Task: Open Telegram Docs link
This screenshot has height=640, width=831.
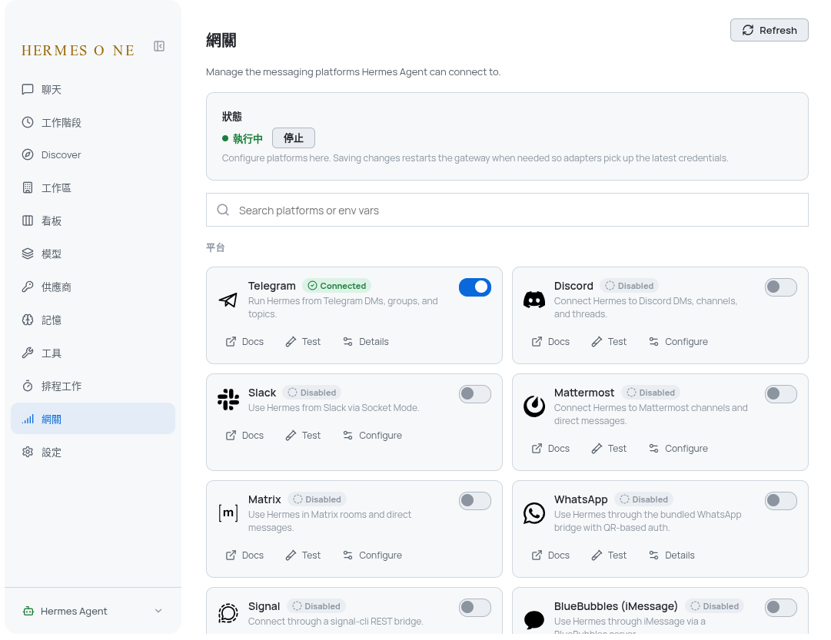Action: click(244, 342)
